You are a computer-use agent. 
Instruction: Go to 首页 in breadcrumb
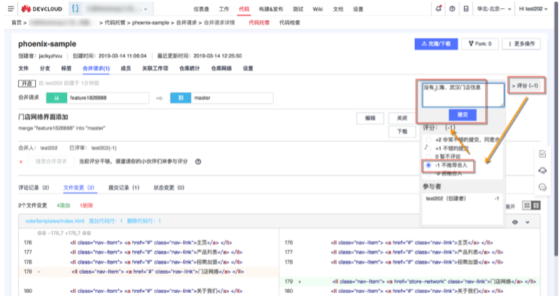click(16, 23)
